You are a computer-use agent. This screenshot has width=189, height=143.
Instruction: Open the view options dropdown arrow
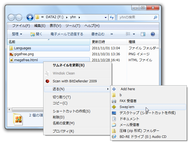[134, 34]
